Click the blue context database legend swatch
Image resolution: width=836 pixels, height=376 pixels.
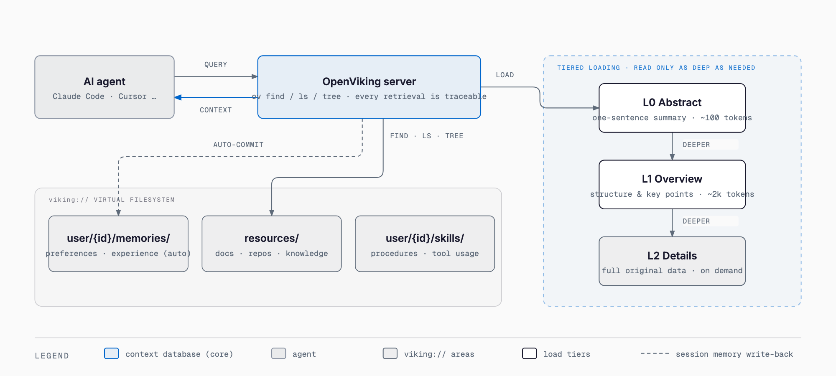(112, 353)
